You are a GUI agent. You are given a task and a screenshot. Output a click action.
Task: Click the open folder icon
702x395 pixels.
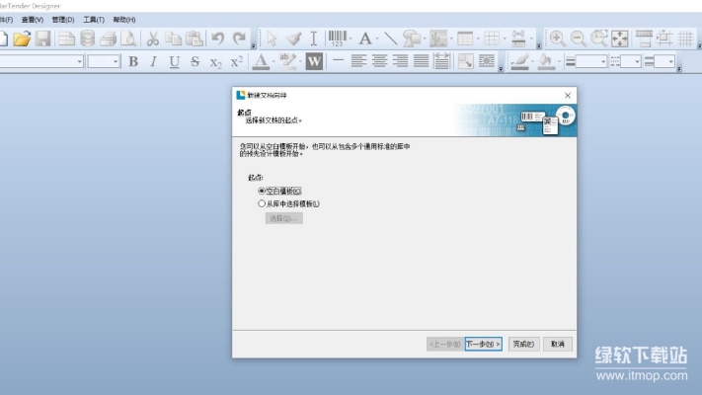[x=22, y=39]
